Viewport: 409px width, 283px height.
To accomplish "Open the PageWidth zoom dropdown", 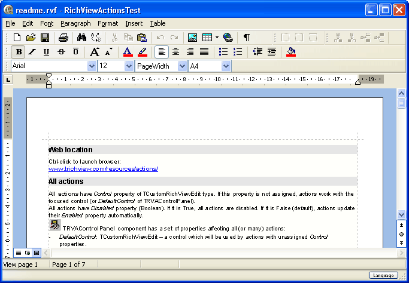I will click(183, 66).
